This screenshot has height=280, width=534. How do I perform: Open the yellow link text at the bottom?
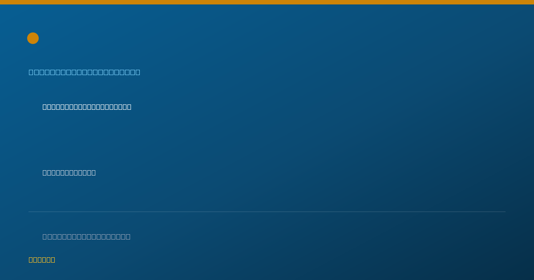pyautogui.click(x=42, y=260)
